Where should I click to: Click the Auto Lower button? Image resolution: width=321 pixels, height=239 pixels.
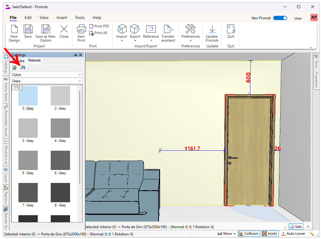[x=293, y=234]
